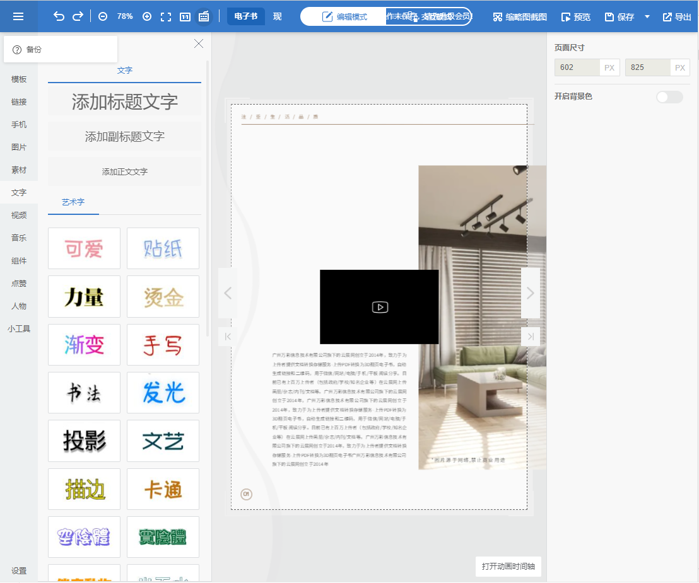This screenshot has height=583, width=699.
Task: Switch to 编辑模式 edit mode
Action: coord(344,17)
